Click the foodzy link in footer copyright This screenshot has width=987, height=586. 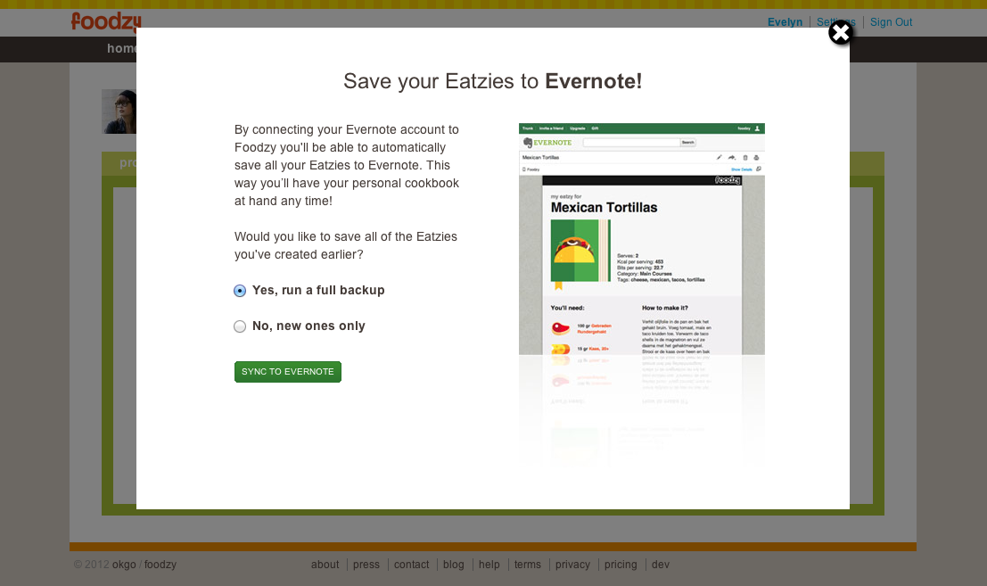tap(160, 565)
